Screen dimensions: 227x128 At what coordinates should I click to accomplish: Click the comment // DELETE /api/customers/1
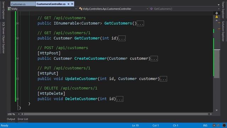tap(67, 88)
